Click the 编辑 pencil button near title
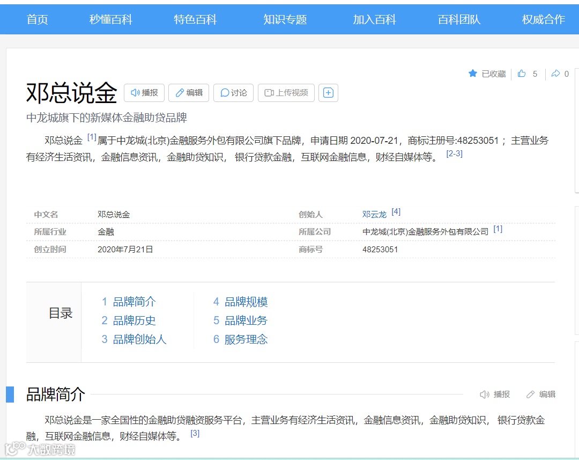This screenshot has height=460, width=579. point(189,93)
